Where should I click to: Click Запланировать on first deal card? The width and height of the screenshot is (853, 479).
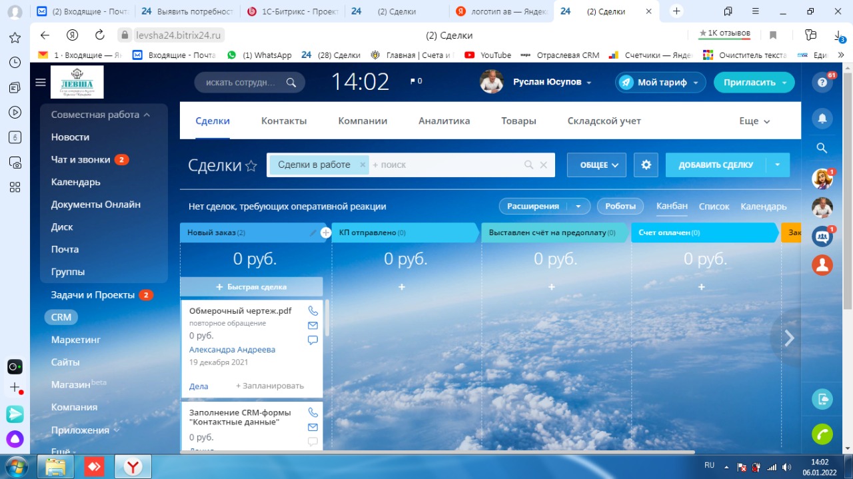point(270,386)
